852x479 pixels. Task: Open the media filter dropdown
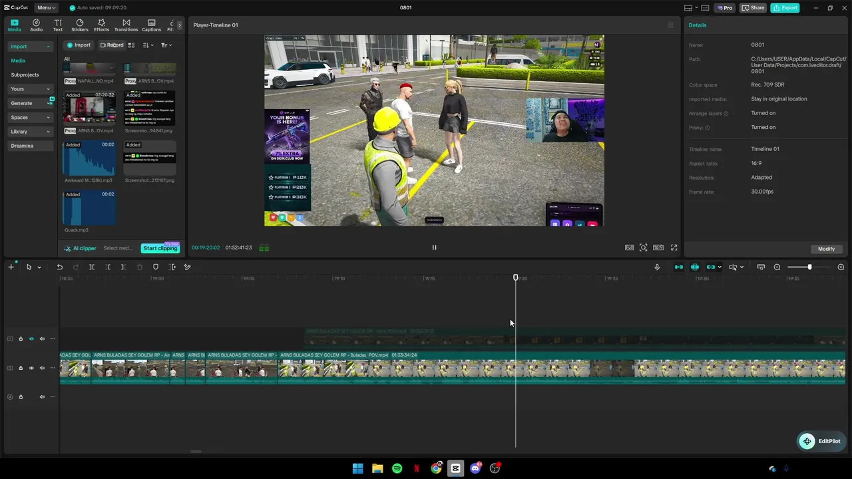click(166, 45)
